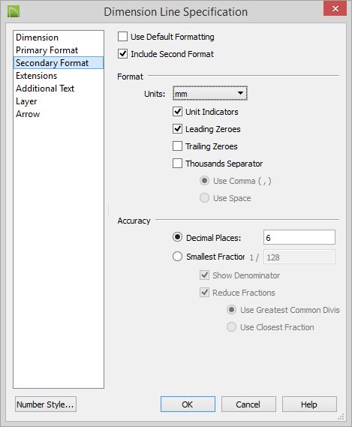Disable Leading Zeroes option

point(177,129)
